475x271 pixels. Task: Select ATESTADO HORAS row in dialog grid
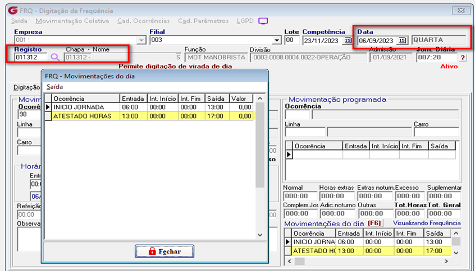coord(150,116)
